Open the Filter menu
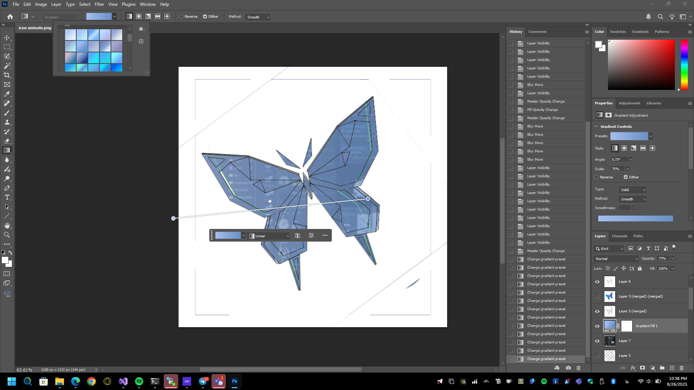Image resolution: width=694 pixels, height=390 pixels. 99,4
